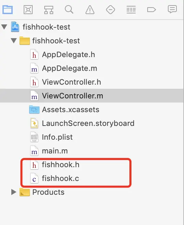Open the Find navigator magnifier icon
Viewport: 184px width, 225px height.
69,10
